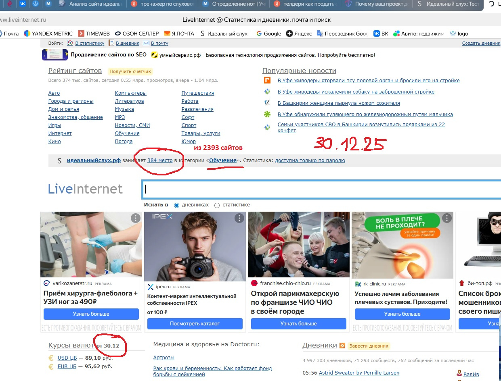Click 'В дневник' login link
Screen dimensions: 501x381
[x=128, y=43]
